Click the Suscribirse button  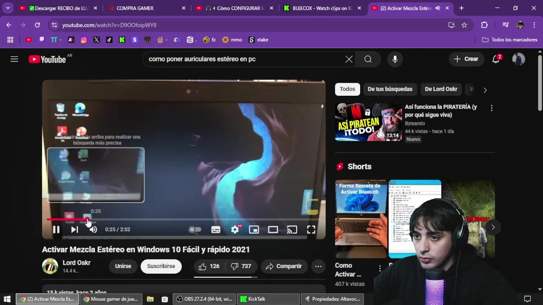click(161, 266)
